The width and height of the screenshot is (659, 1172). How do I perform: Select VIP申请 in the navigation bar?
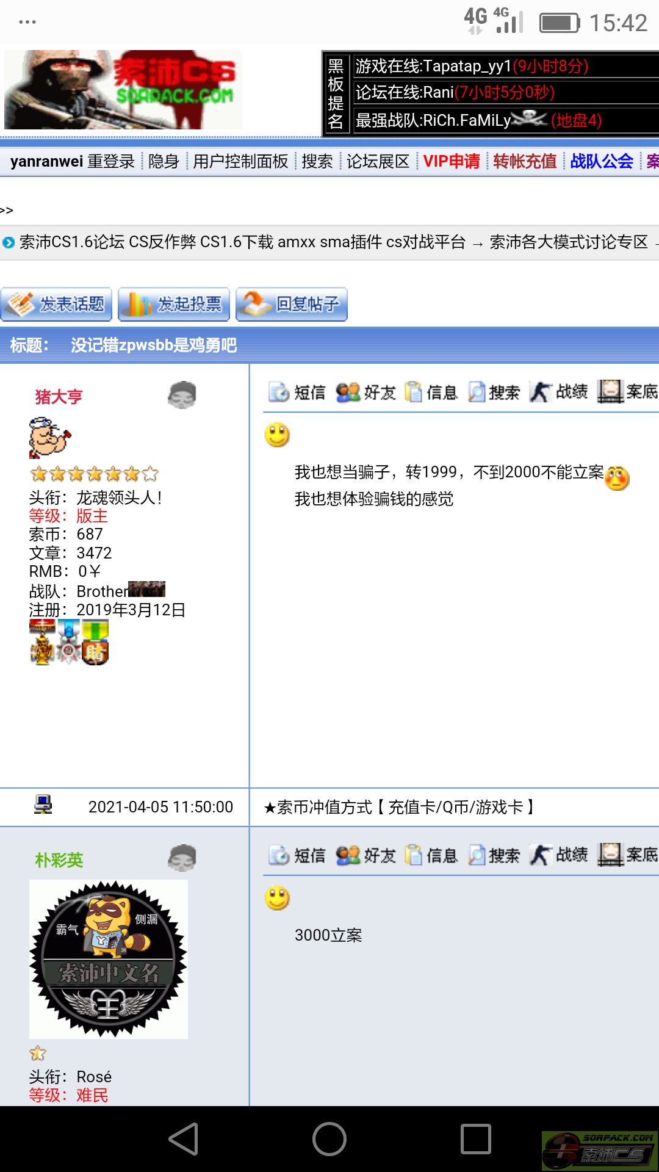(x=452, y=161)
